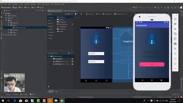The width and height of the screenshot is (183, 103).
Task: Click the emulator zoom magnifier icon
Action: (175, 49)
